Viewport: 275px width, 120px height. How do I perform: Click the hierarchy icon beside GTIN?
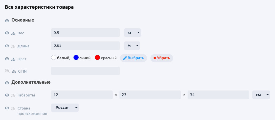click(14, 71)
